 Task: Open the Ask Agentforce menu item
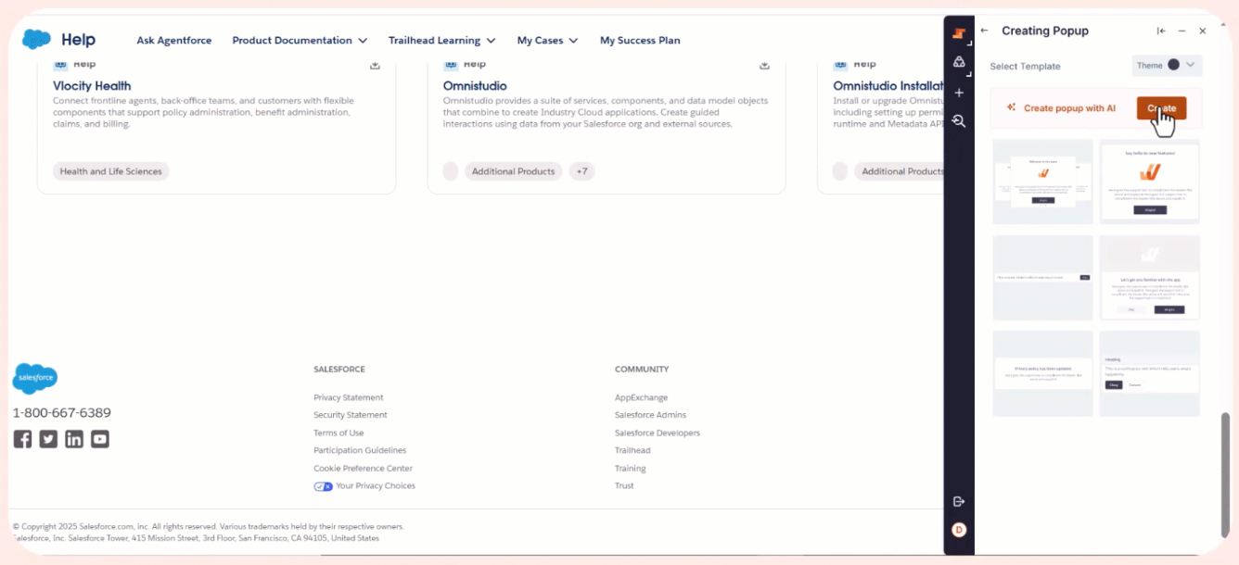pos(174,41)
